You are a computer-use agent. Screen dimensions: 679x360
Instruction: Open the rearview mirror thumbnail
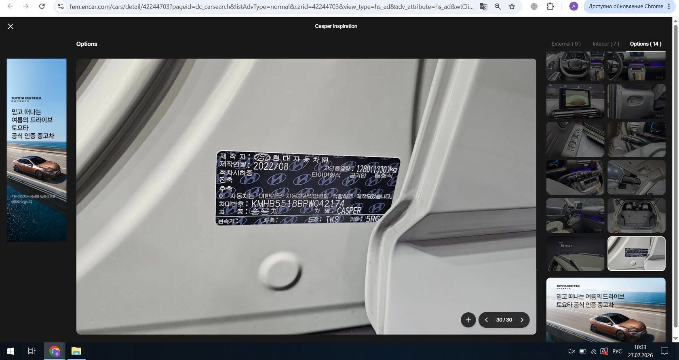[x=636, y=177]
